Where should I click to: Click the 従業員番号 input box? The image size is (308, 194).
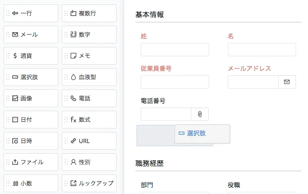[x=174, y=82]
